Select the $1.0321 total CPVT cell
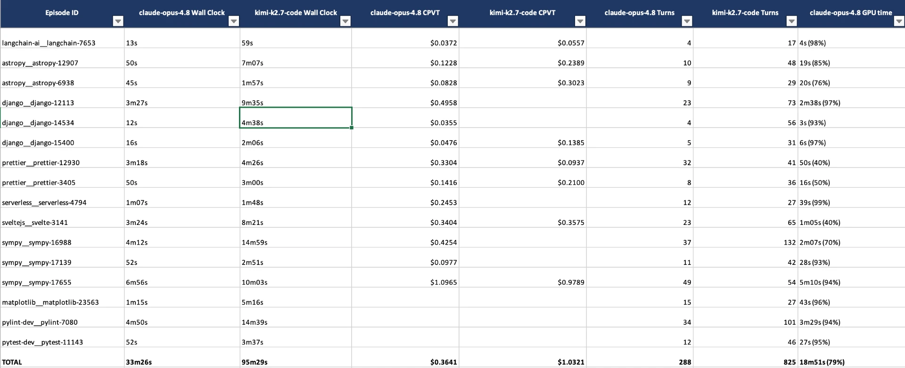The image size is (905, 368). pyautogui.click(x=523, y=358)
